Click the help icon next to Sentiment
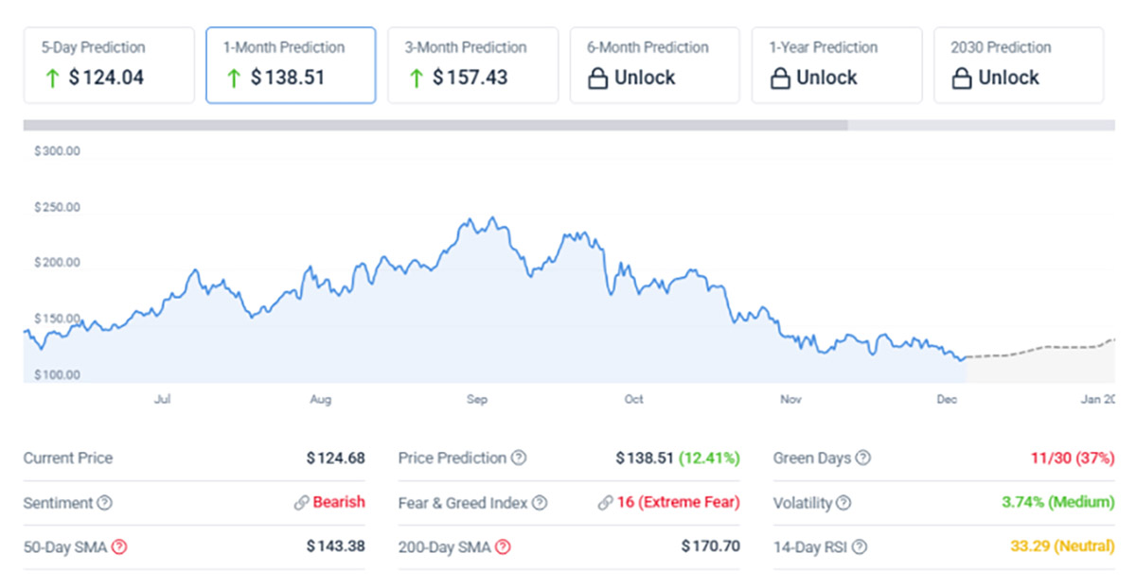1136x588 pixels. click(x=105, y=503)
